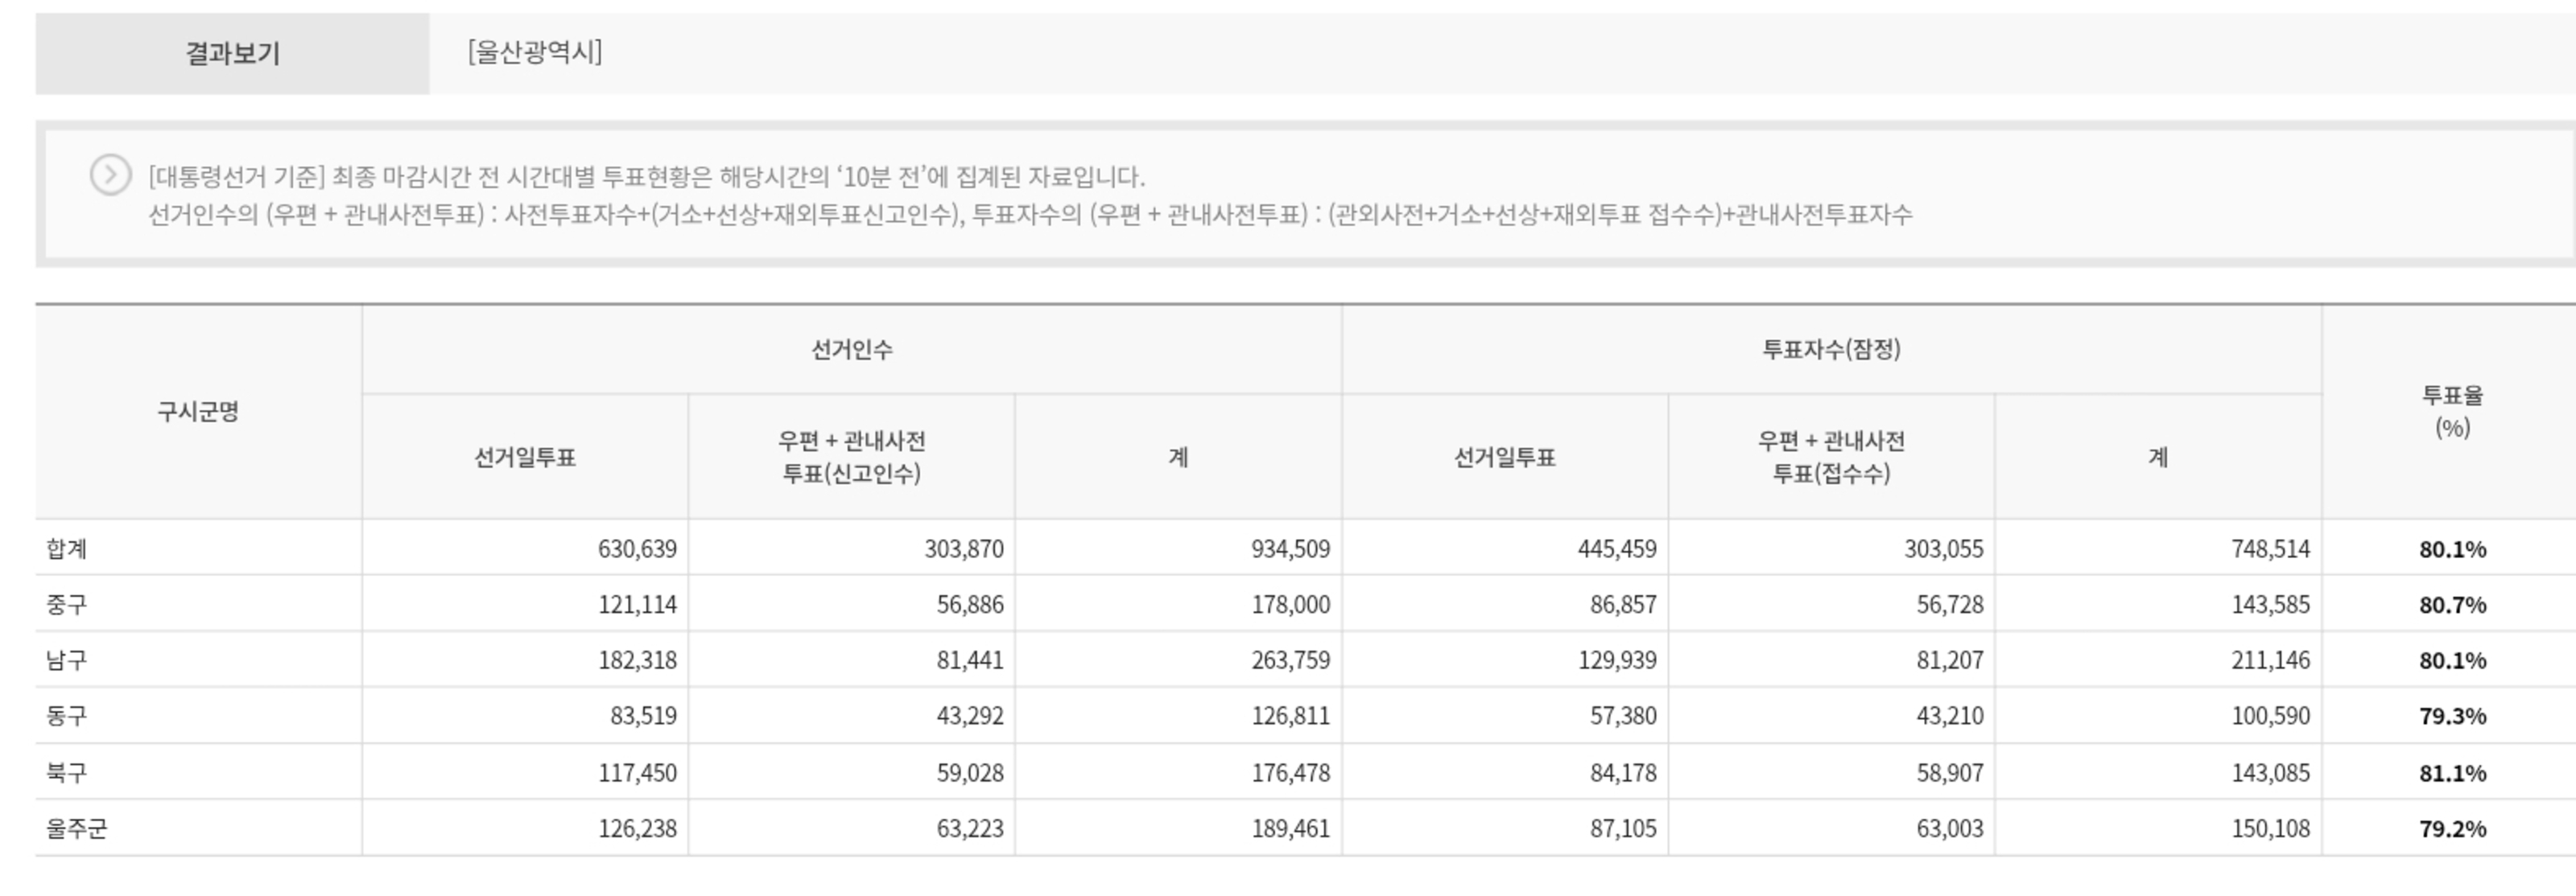The height and width of the screenshot is (896, 2576).
Task: Click 우편 + 관내사전 투표(신고인수) header
Action: 851,457
